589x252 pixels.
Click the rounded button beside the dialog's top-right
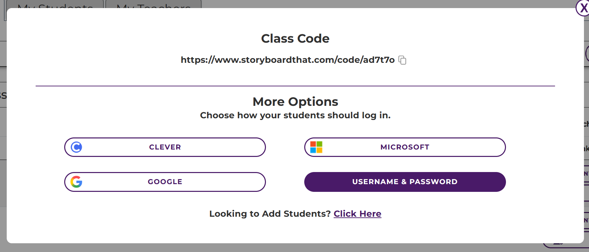click(x=587, y=54)
